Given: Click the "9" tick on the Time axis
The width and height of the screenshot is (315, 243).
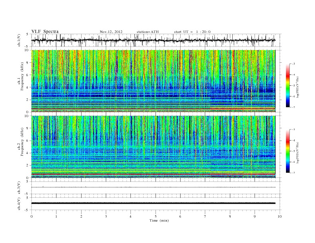Looking at the screenshot, I should coord(255,216).
